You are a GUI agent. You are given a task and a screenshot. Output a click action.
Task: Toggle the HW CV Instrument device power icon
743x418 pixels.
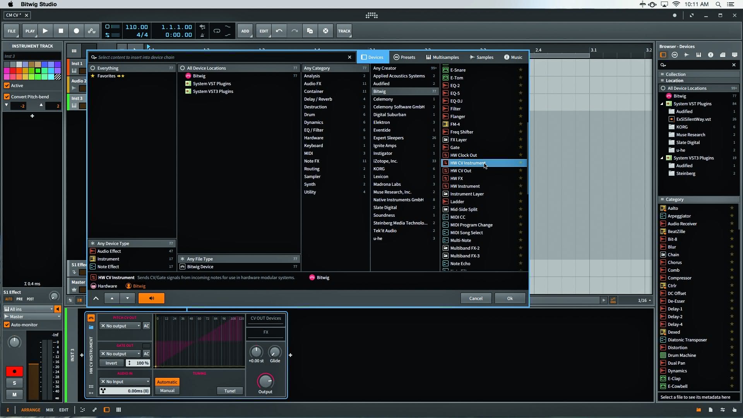coord(91,318)
